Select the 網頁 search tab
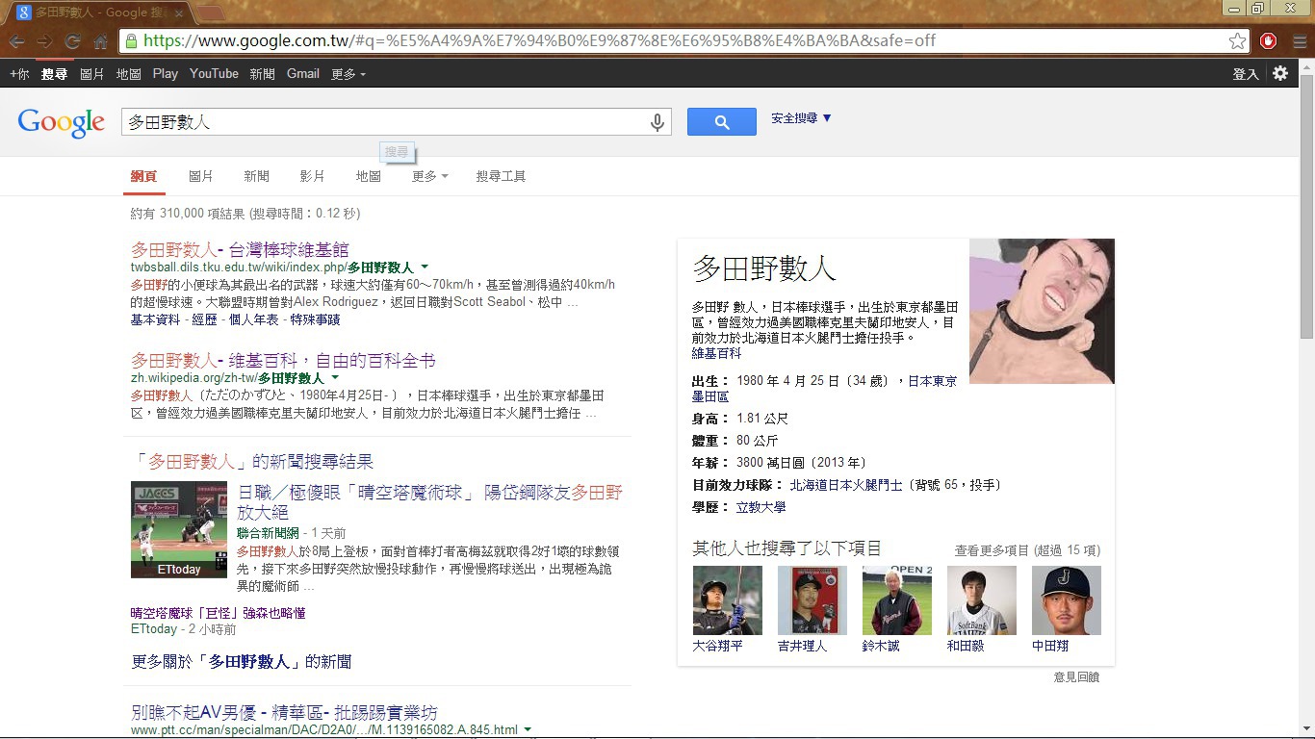Screen dimensions: 1315x739 pos(143,176)
